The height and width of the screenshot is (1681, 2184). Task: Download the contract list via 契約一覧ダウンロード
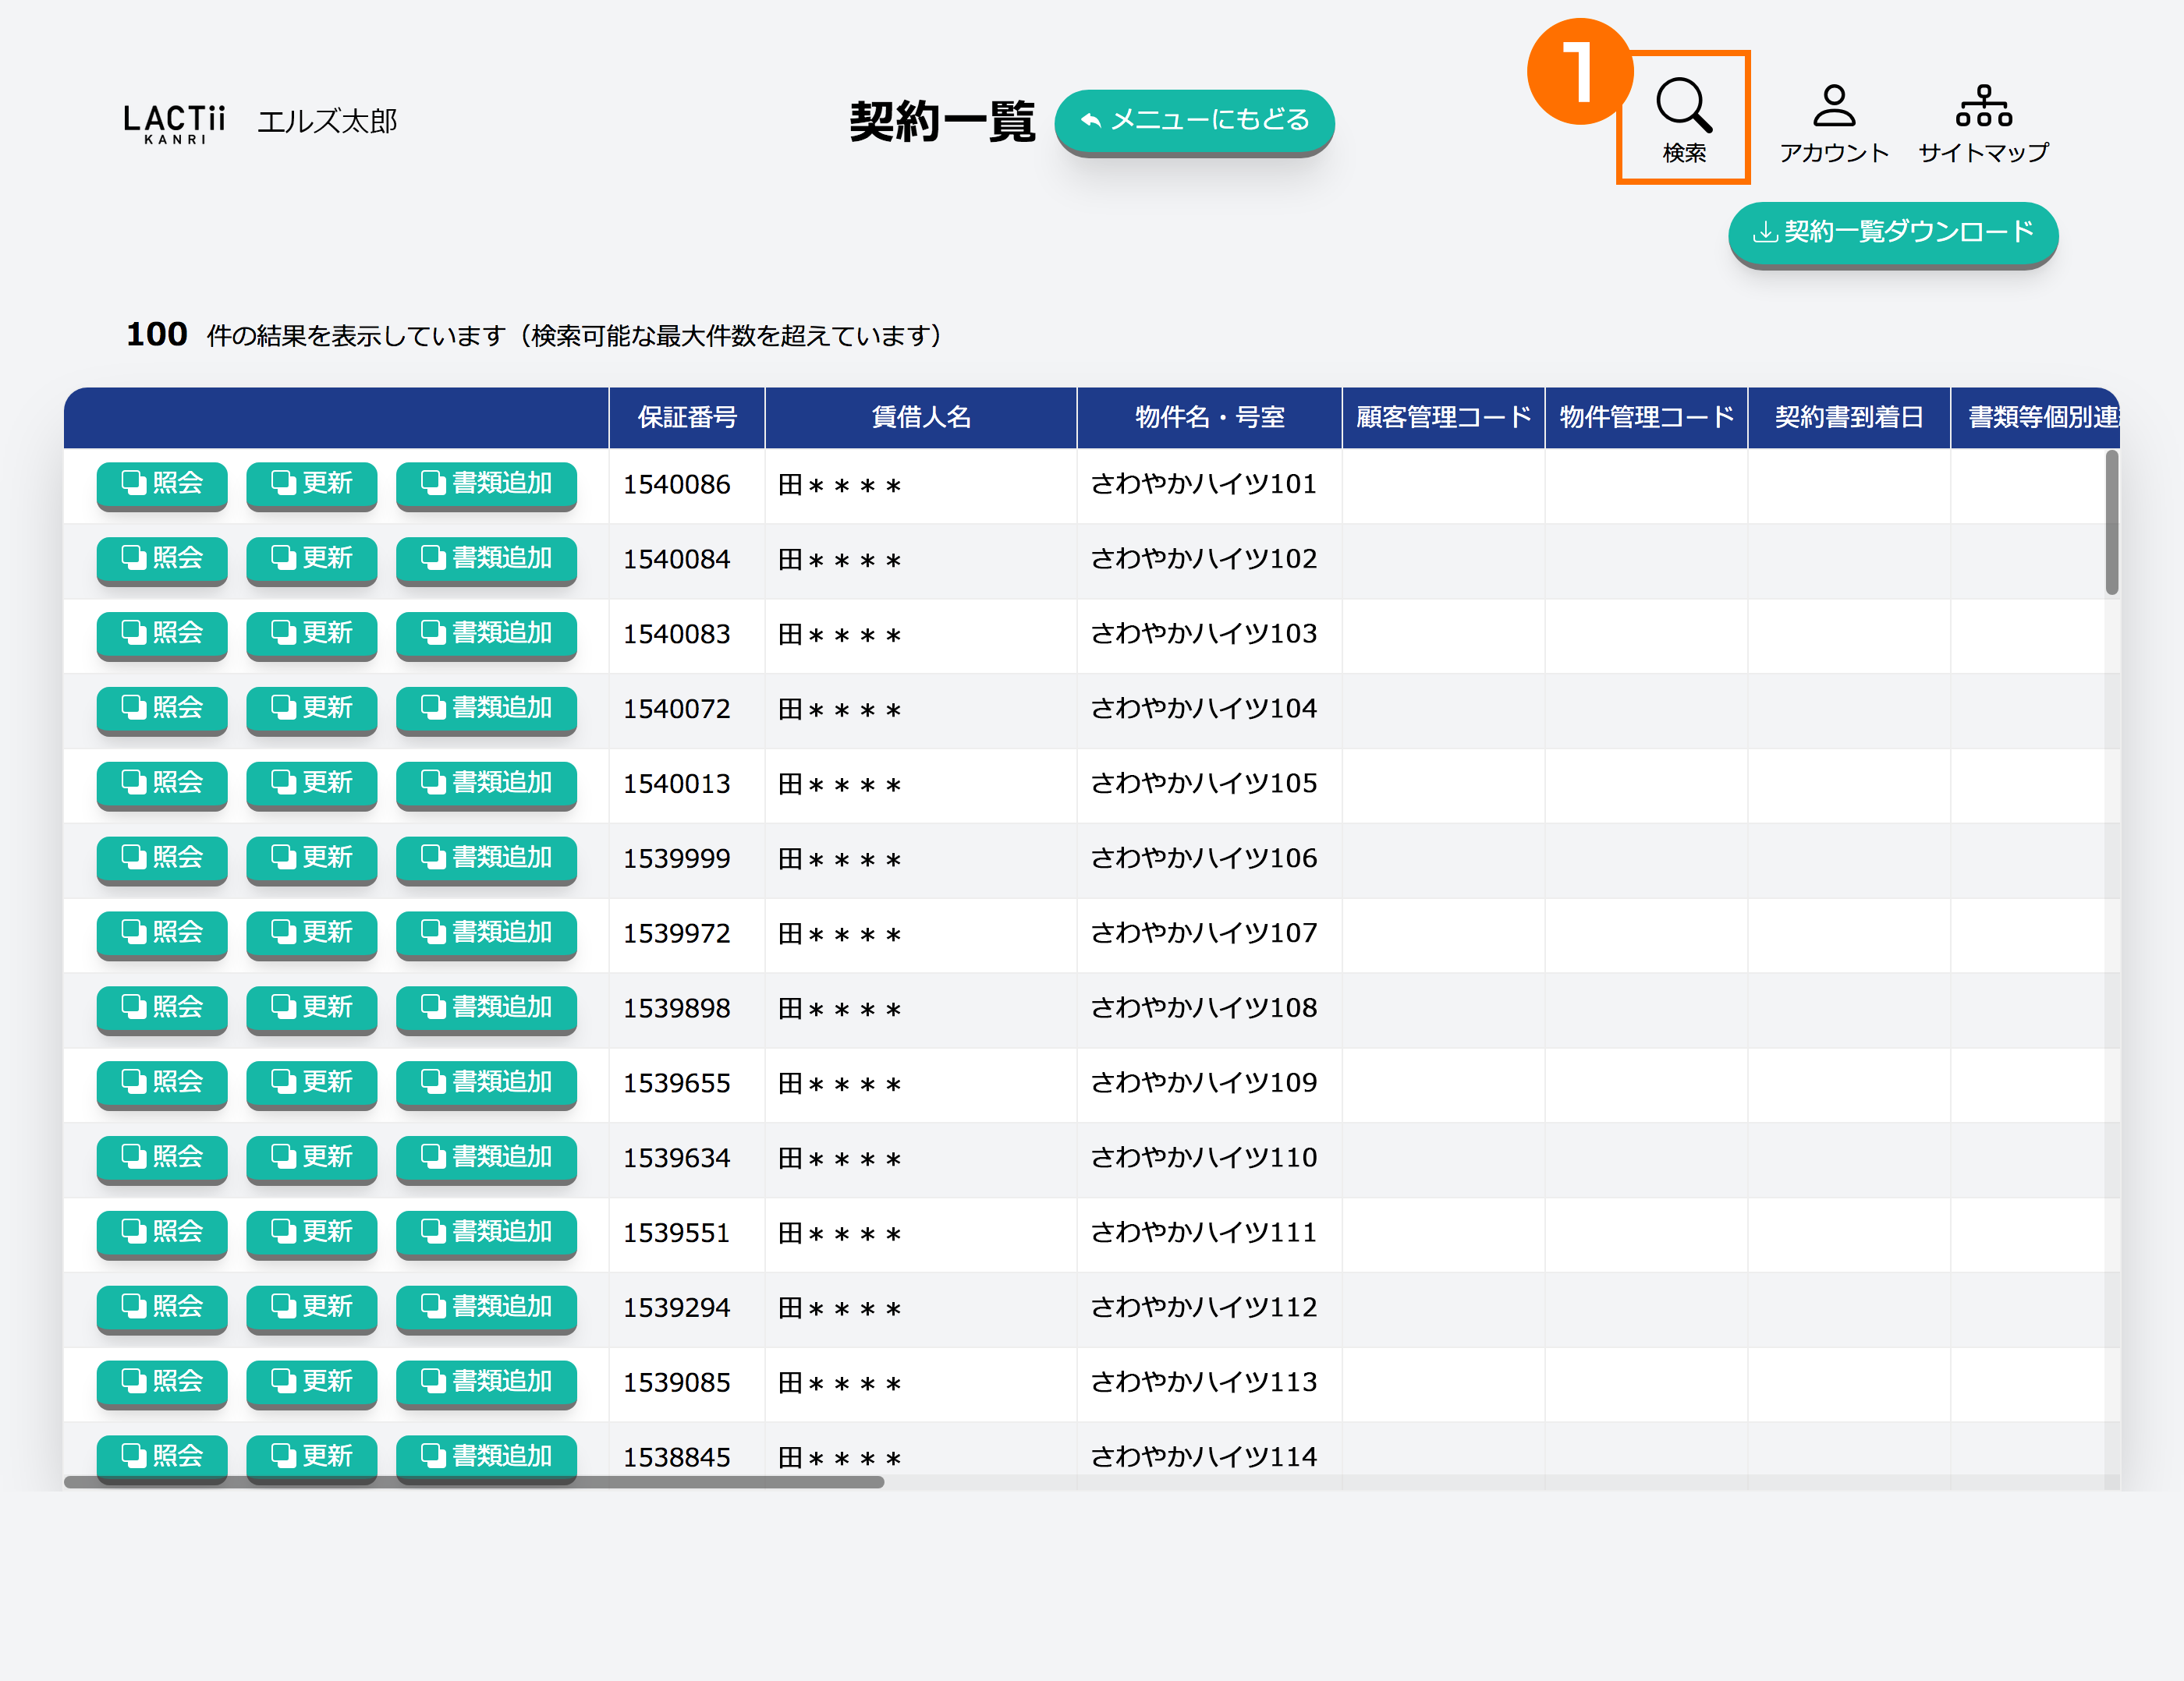pos(1892,233)
